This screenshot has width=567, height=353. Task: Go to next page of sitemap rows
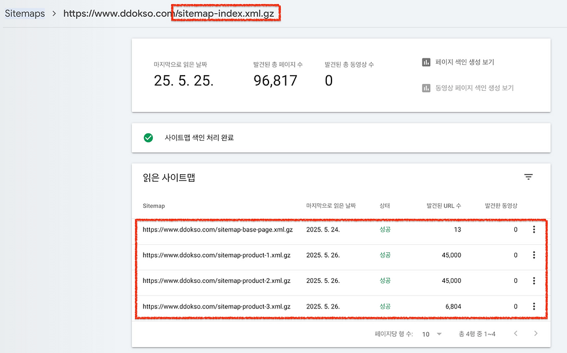(x=536, y=334)
